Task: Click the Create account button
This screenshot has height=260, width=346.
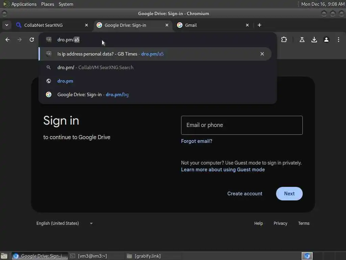Action: [x=245, y=194]
